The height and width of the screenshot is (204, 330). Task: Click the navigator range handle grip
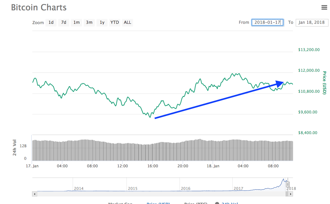tap(287, 185)
